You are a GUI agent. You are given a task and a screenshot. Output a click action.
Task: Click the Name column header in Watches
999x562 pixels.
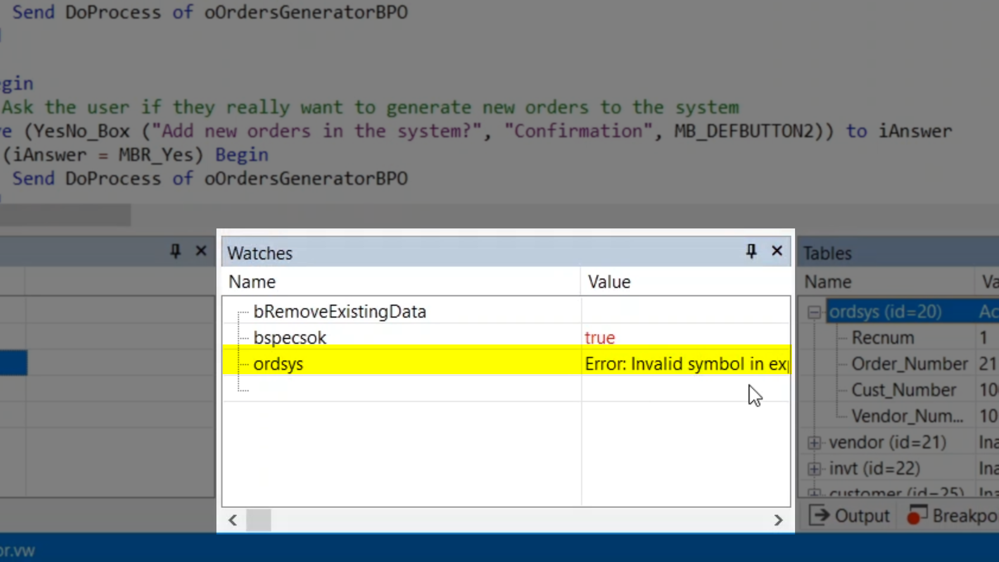coord(252,282)
